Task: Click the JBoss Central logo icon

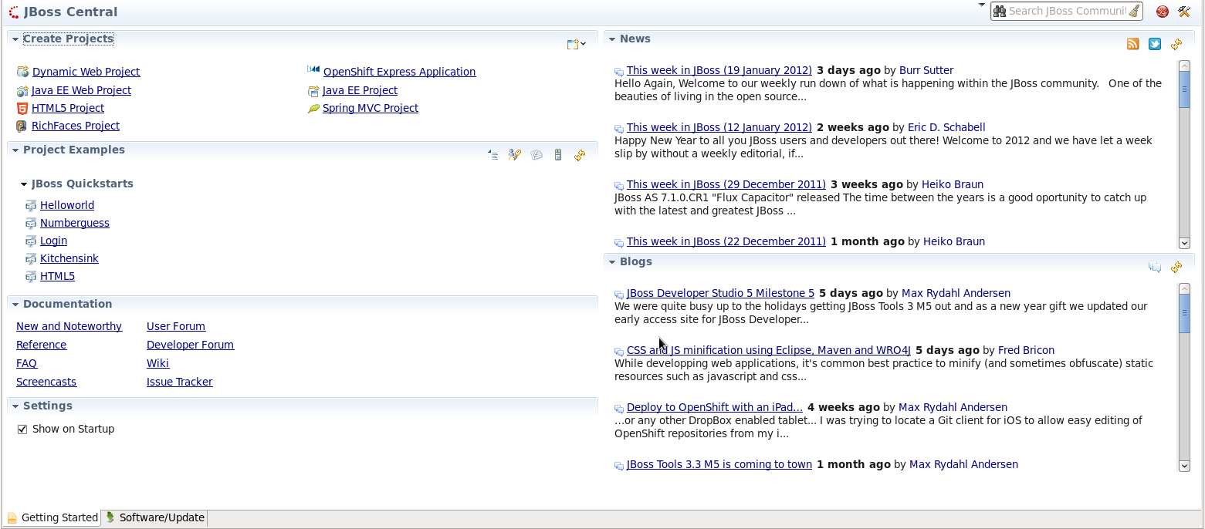Action: 13,12
